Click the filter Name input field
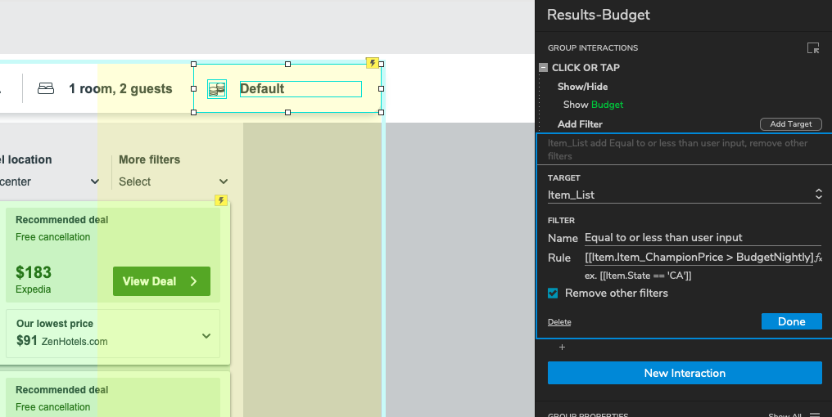Image resolution: width=832 pixels, height=417 pixels. click(702, 238)
